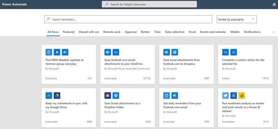The image size is (278, 129).
Task: Click the Recurrence clock icon on MSN Weather card
Action: click(49, 52)
